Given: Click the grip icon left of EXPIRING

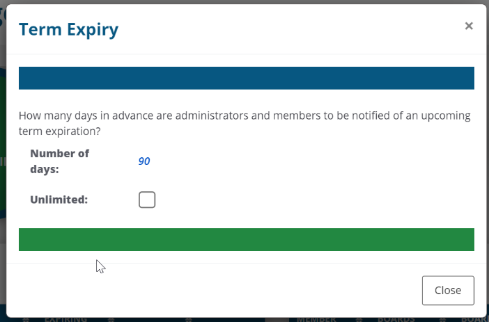Looking at the screenshot, I should [26, 319].
